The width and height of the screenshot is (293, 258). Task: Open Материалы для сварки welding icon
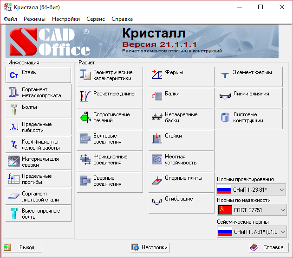[x=14, y=162]
